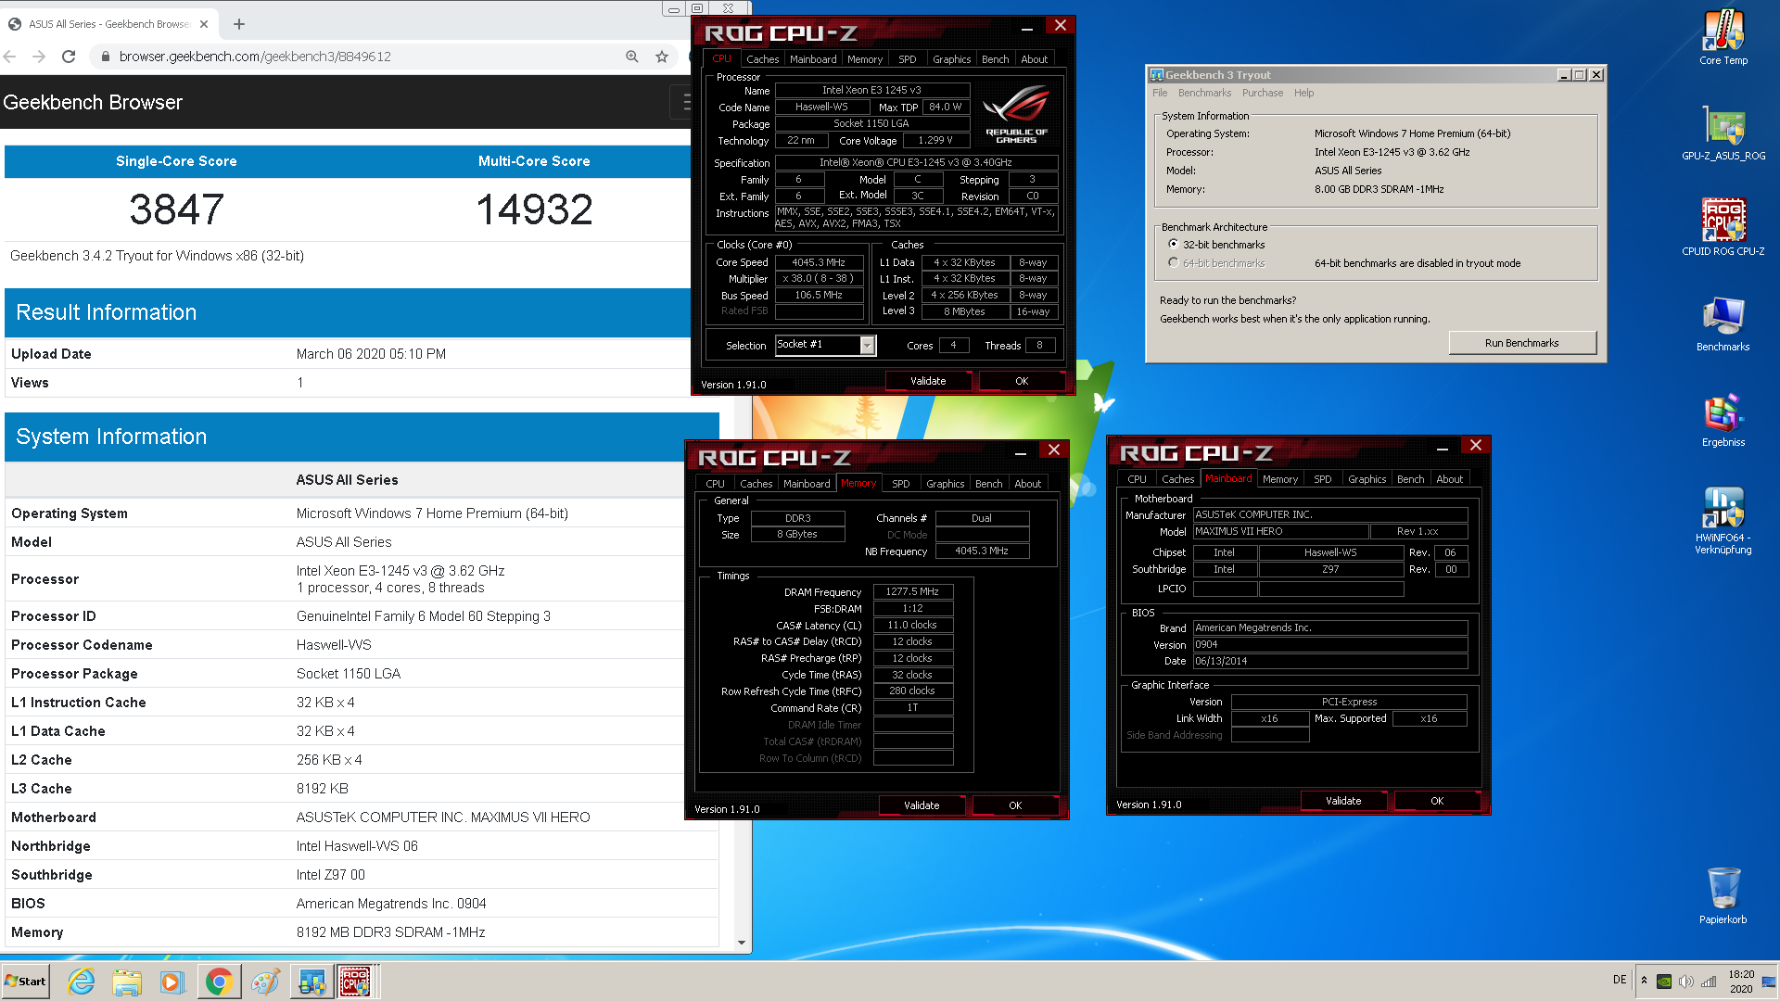This screenshot has width=1780, height=1001.
Task: Select the Geekbench taskbar icon
Action: [x=311, y=982]
